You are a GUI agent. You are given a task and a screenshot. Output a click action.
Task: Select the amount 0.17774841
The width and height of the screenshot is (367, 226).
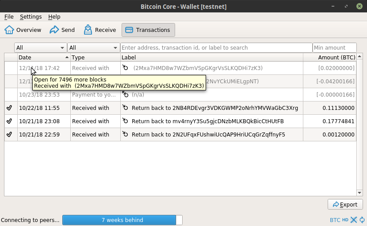(338, 121)
